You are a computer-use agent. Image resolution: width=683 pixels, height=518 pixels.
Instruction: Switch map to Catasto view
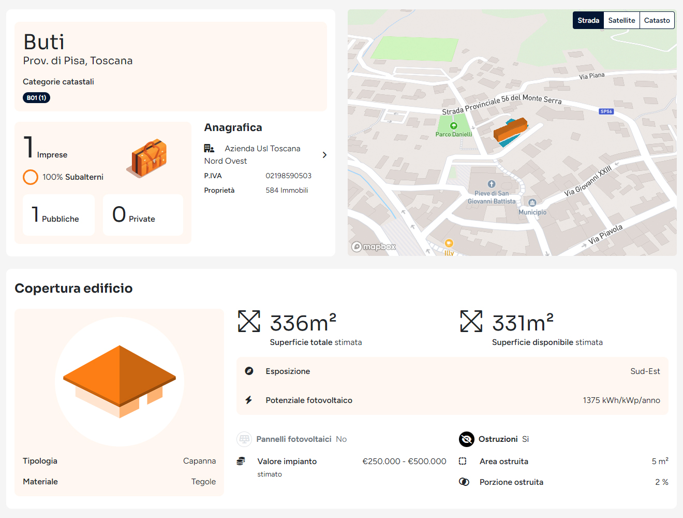657,20
